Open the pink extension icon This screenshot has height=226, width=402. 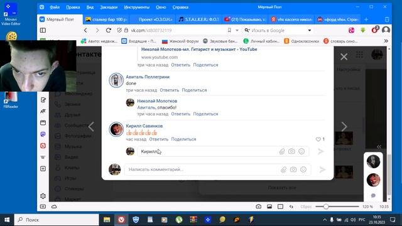351,30
